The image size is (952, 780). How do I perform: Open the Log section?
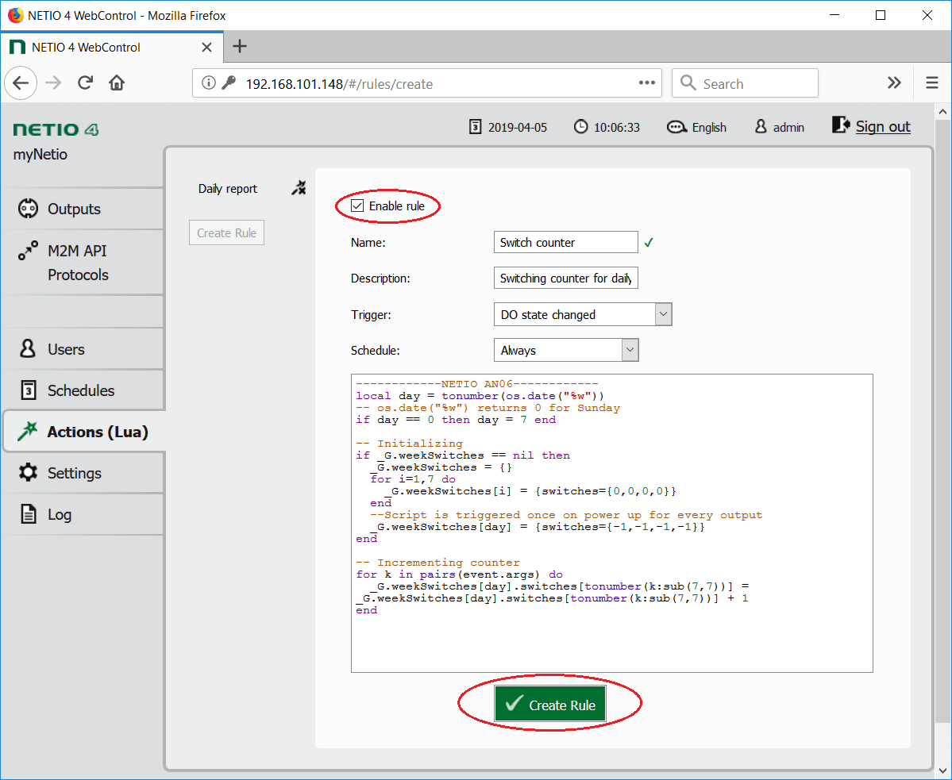pos(83,514)
